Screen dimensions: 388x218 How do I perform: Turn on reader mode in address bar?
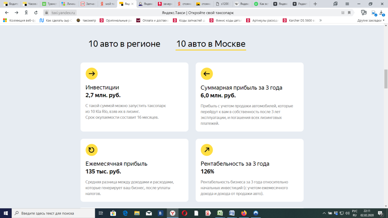343,13
